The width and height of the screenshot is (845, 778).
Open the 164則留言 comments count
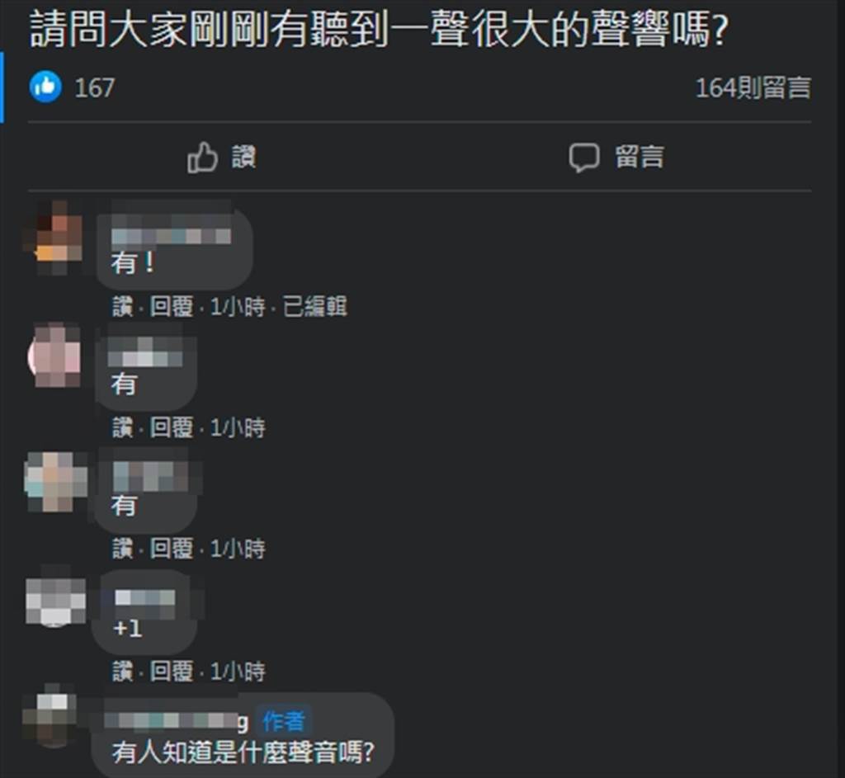point(753,87)
